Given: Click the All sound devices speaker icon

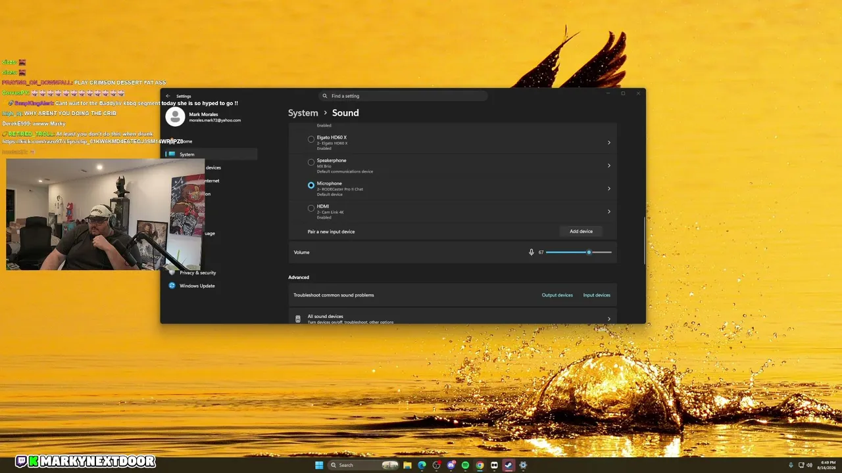Looking at the screenshot, I should tap(298, 319).
